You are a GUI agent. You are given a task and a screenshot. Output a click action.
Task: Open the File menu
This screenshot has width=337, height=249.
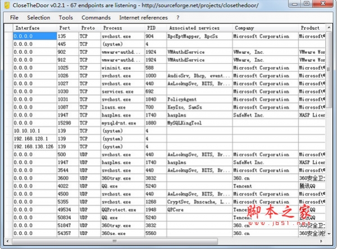point(14,17)
